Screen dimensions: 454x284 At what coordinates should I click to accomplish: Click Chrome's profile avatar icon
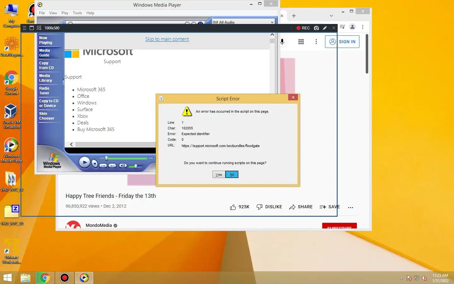352,27
